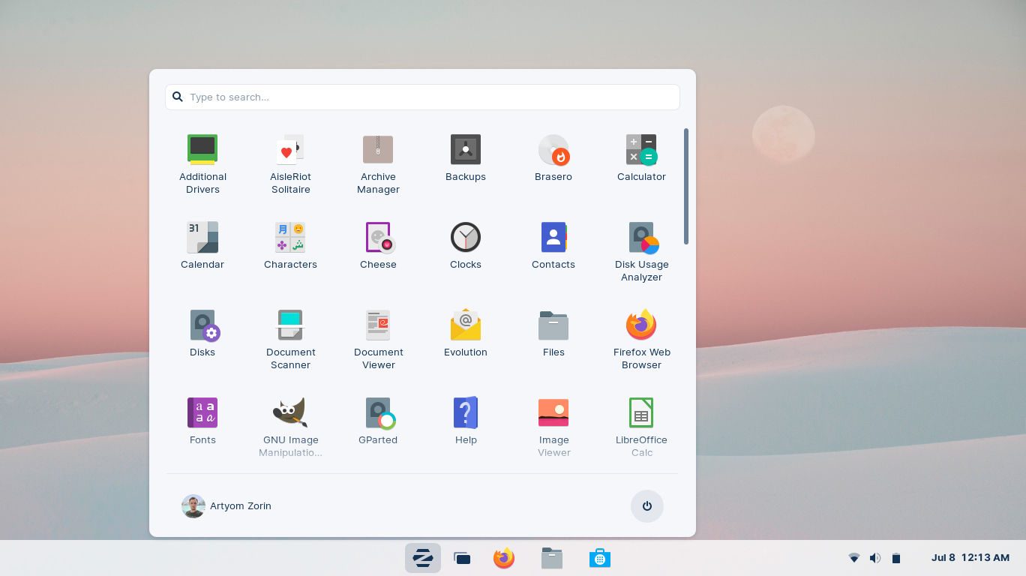Viewport: 1026px width, 576px height.
Task: Click the volume speaker icon
Action: click(x=874, y=558)
